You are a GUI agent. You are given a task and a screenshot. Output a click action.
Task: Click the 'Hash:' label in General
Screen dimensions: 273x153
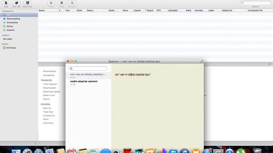coord(46,119)
